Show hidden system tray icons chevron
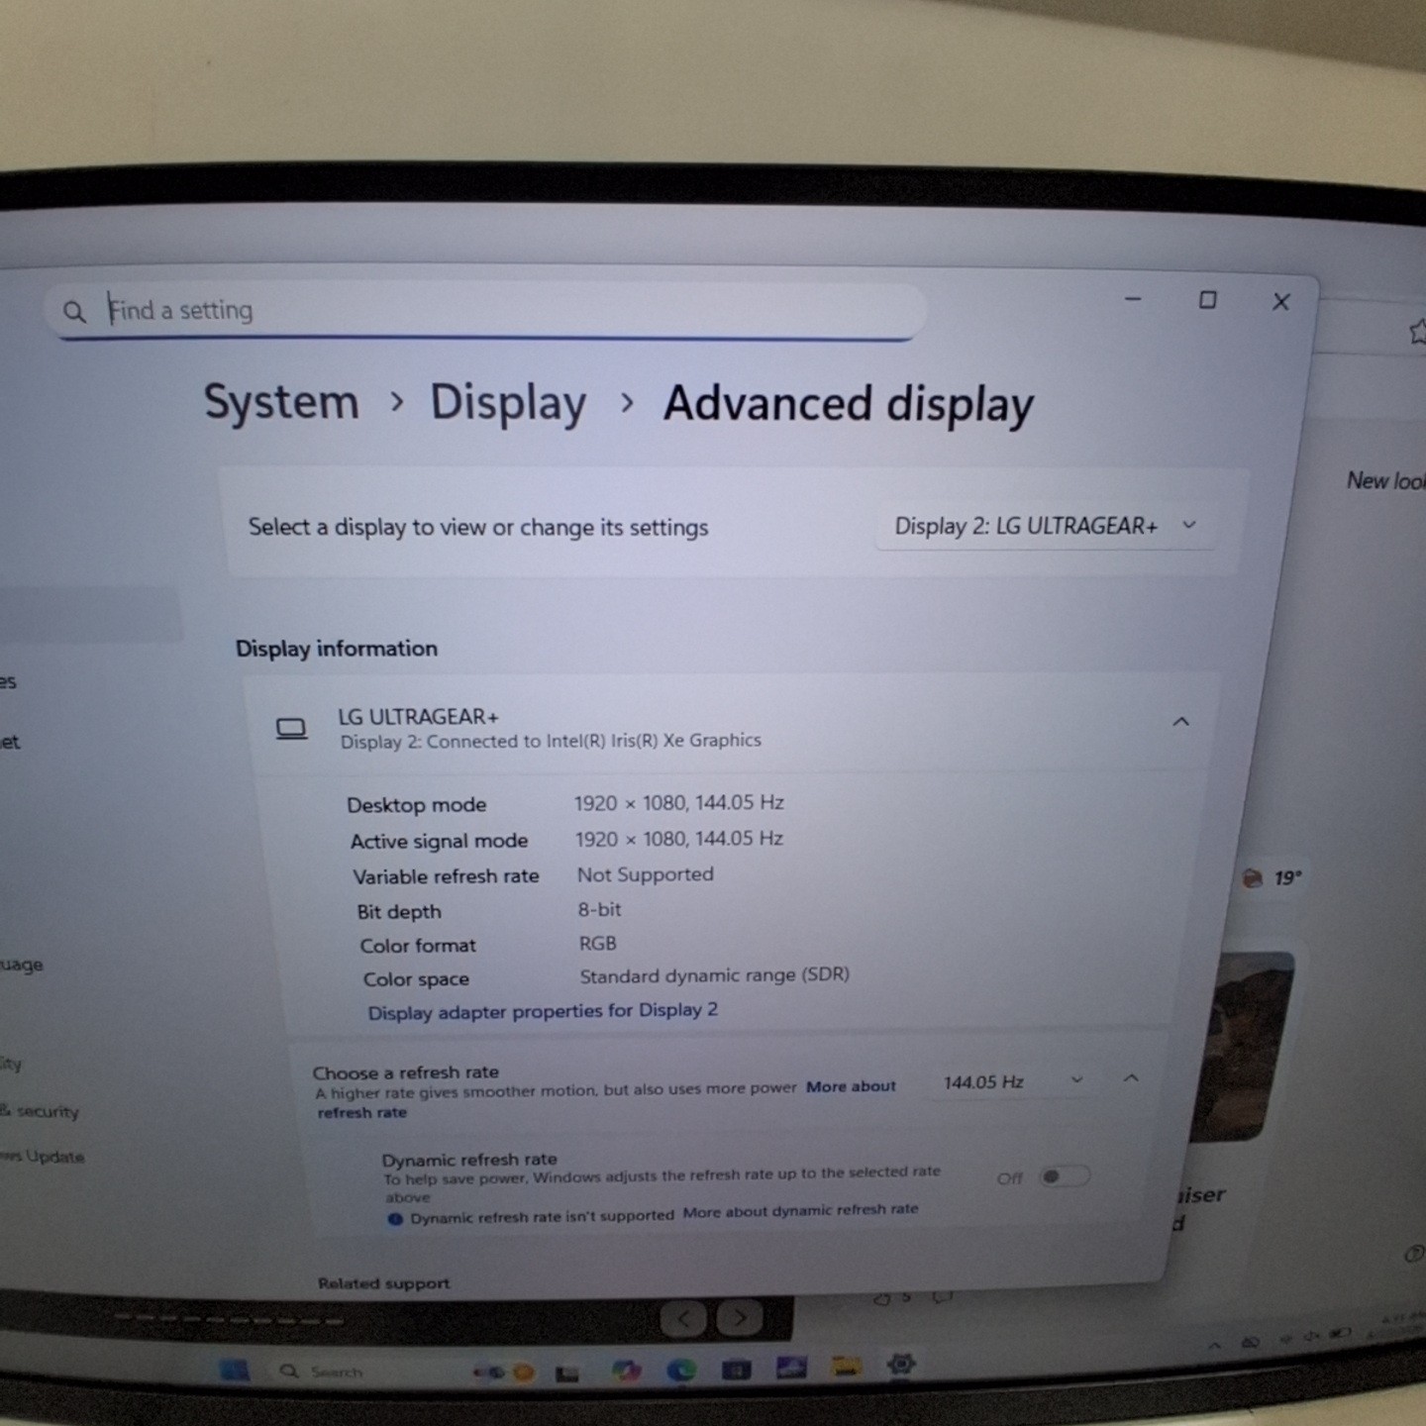 coord(1214,1345)
